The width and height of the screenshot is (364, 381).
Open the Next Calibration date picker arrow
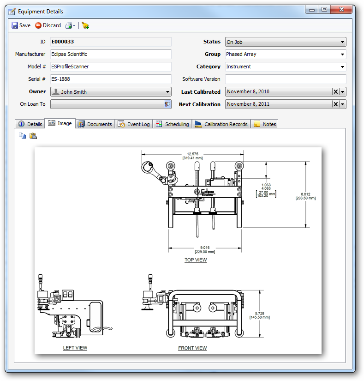(342, 104)
